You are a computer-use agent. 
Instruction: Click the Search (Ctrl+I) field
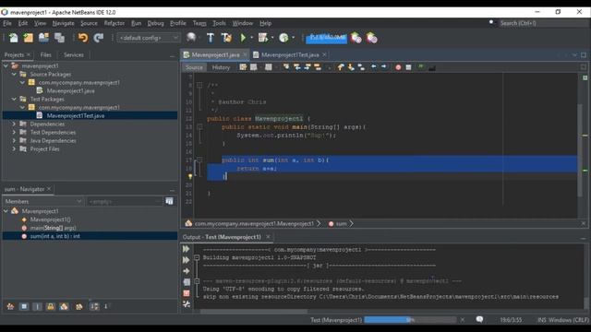tap(544, 23)
